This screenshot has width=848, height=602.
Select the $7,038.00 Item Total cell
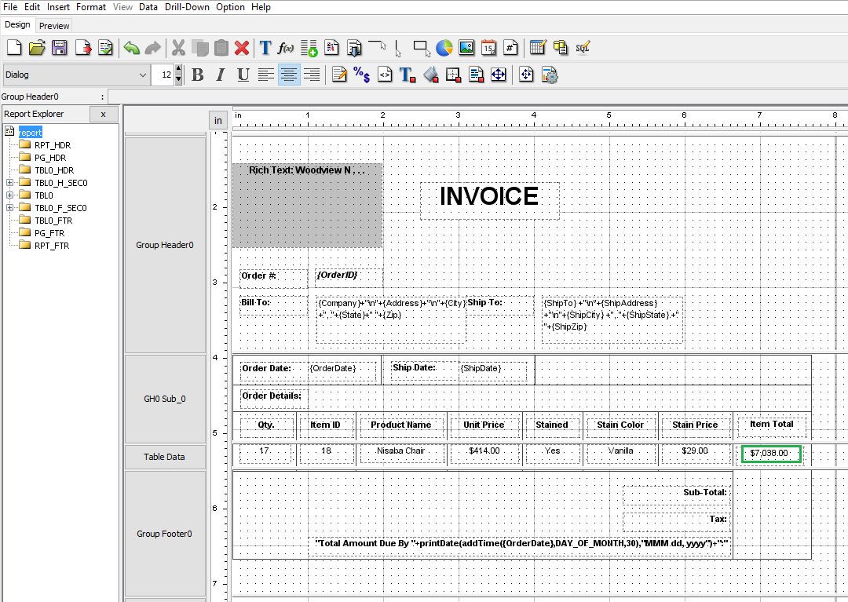click(x=771, y=454)
